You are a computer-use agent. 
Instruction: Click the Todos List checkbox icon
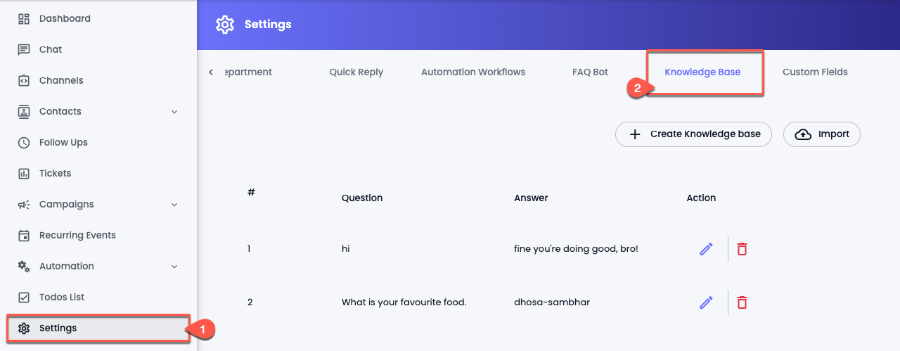tap(24, 298)
